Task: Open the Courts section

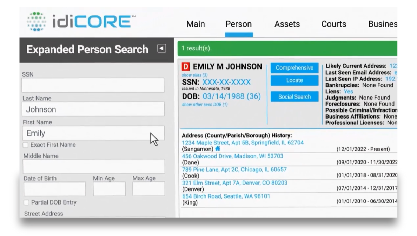Action: tap(333, 24)
